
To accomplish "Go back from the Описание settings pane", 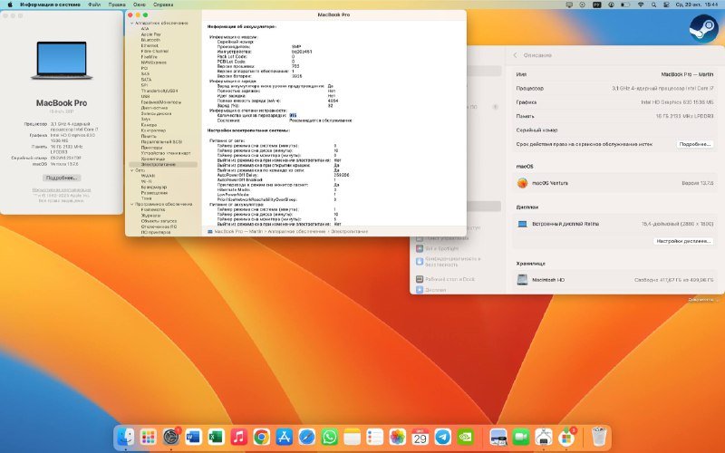I will pos(515,55).
